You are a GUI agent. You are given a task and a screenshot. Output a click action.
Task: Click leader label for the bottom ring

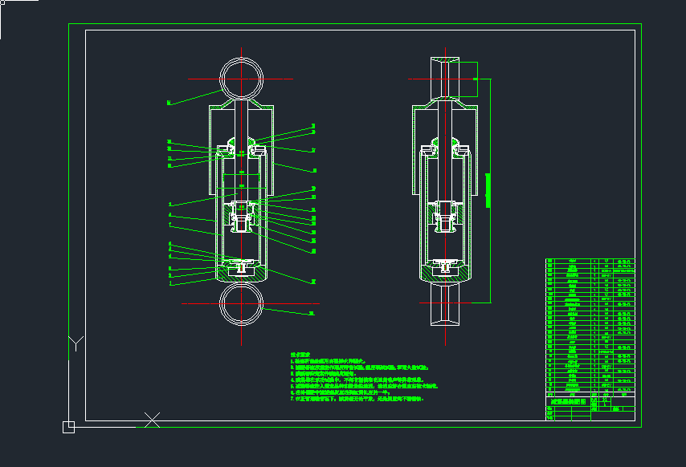312,313
